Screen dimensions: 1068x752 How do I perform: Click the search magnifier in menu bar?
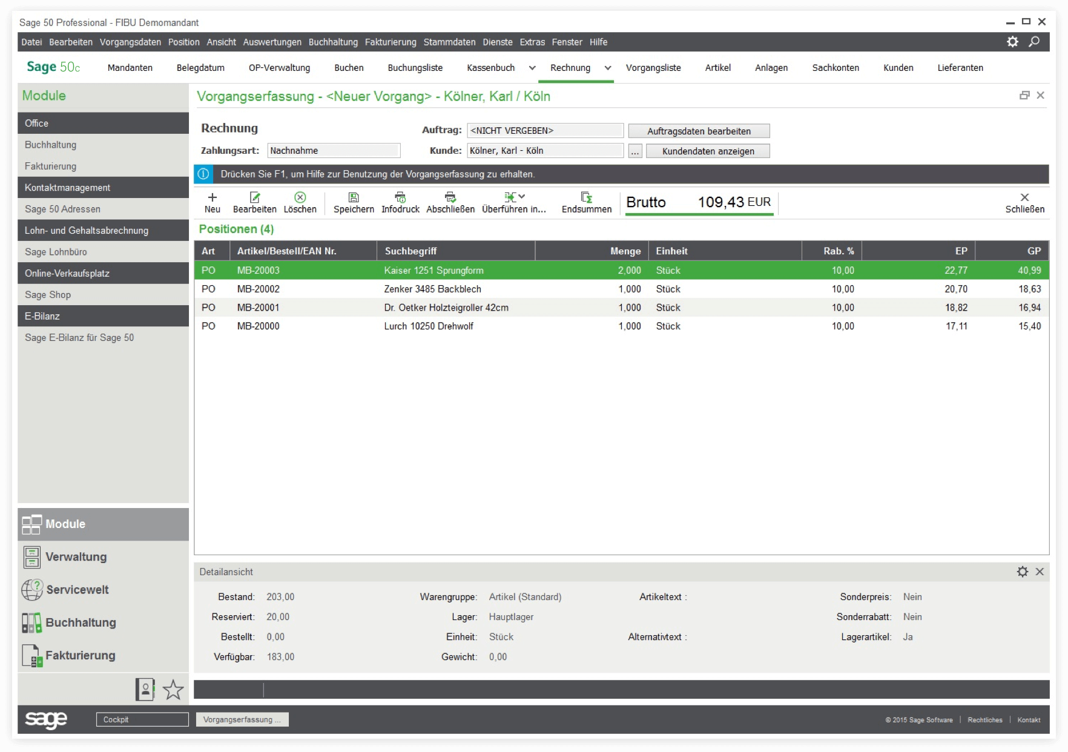click(1035, 42)
